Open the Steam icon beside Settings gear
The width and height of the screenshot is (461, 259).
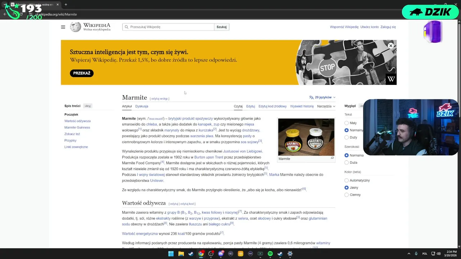(x=280, y=254)
